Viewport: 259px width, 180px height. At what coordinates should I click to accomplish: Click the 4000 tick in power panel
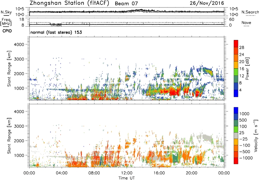pos(19,45)
